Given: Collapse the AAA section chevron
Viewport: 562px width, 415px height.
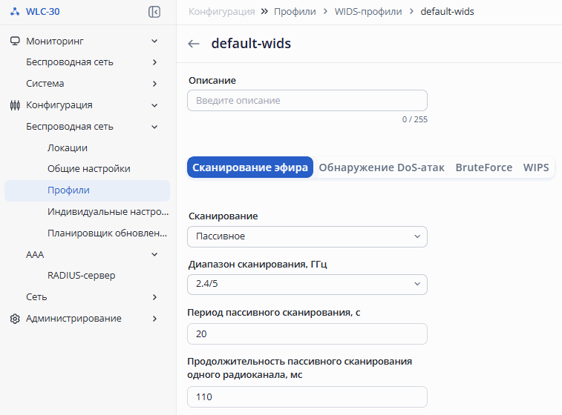Looking at the screenshot, I should (x=154, y=254).
